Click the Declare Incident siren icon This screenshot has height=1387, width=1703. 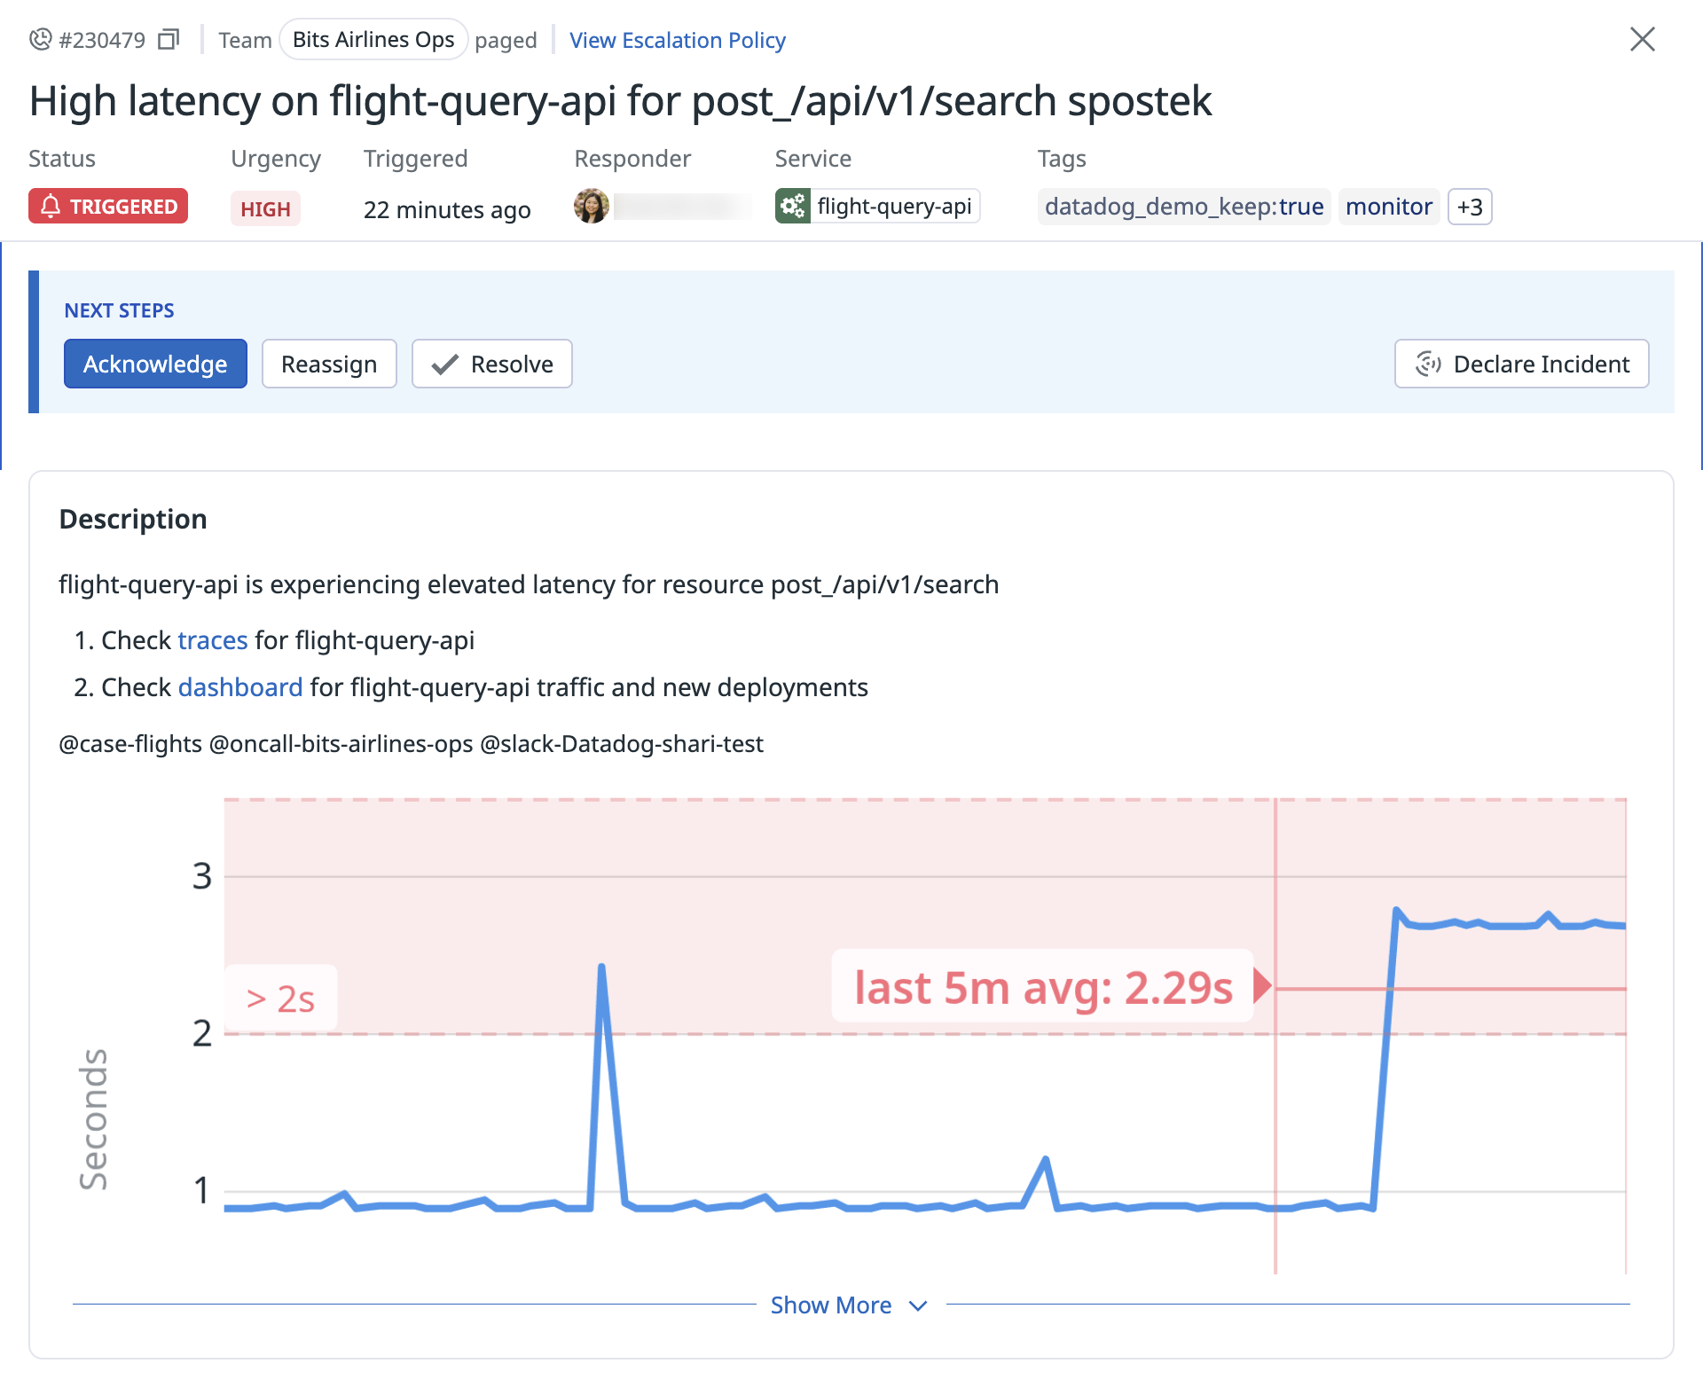coord(1428,364)
